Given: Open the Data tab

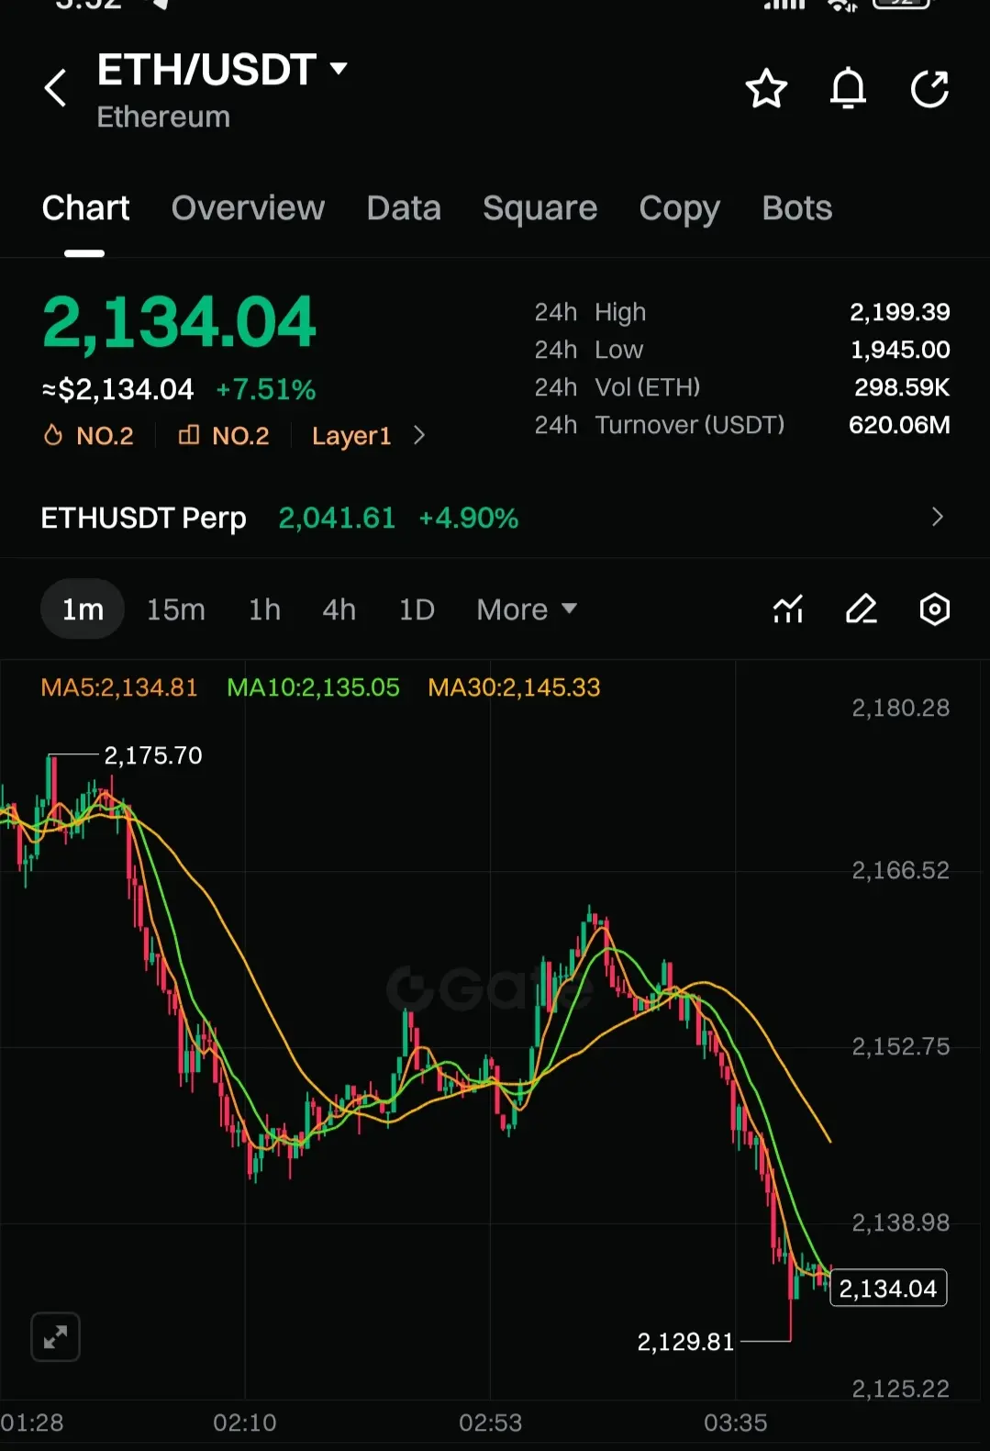Looking at the screenshot, I should click(x=404, y=208).
